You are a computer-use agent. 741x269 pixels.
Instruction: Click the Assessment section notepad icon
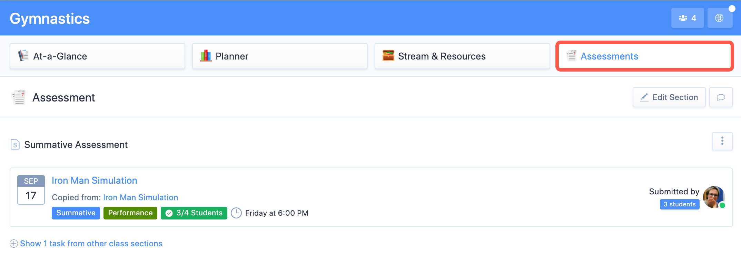point(19,97)
